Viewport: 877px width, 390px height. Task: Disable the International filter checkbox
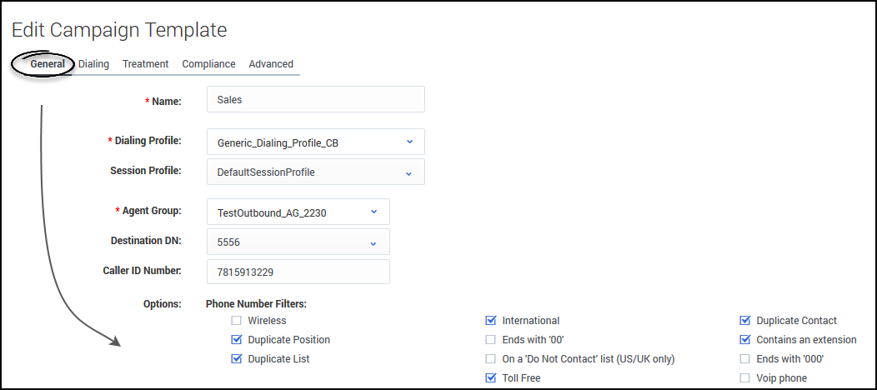coord(490,321)
